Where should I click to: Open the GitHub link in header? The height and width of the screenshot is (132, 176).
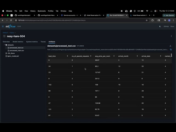166,26
